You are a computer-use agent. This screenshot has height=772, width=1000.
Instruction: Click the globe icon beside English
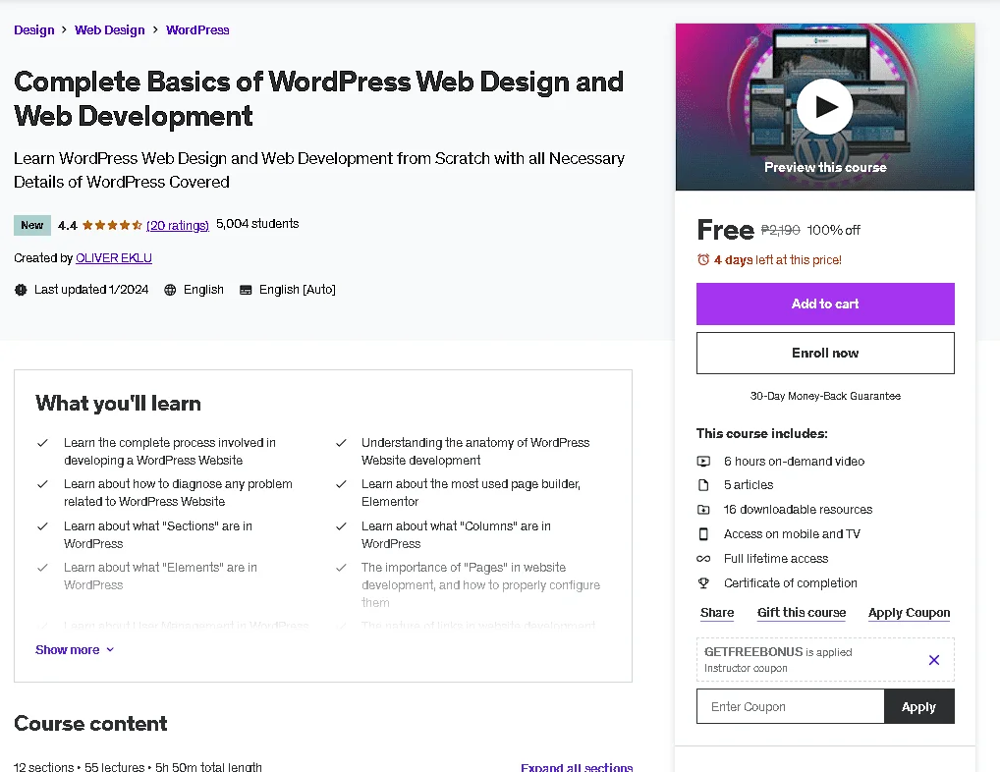(x=170, y=290)
